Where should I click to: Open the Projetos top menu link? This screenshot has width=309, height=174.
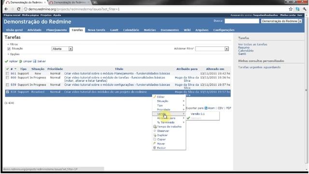(x=46, y=15)
